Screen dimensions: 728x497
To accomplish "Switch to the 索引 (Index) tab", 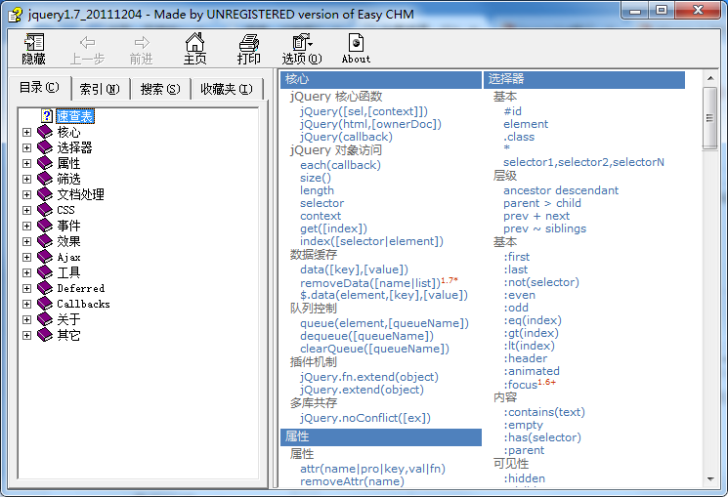I will (100, 89).
